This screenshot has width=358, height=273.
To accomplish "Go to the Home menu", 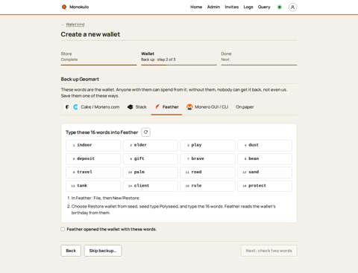I will (x=196, y=7).
